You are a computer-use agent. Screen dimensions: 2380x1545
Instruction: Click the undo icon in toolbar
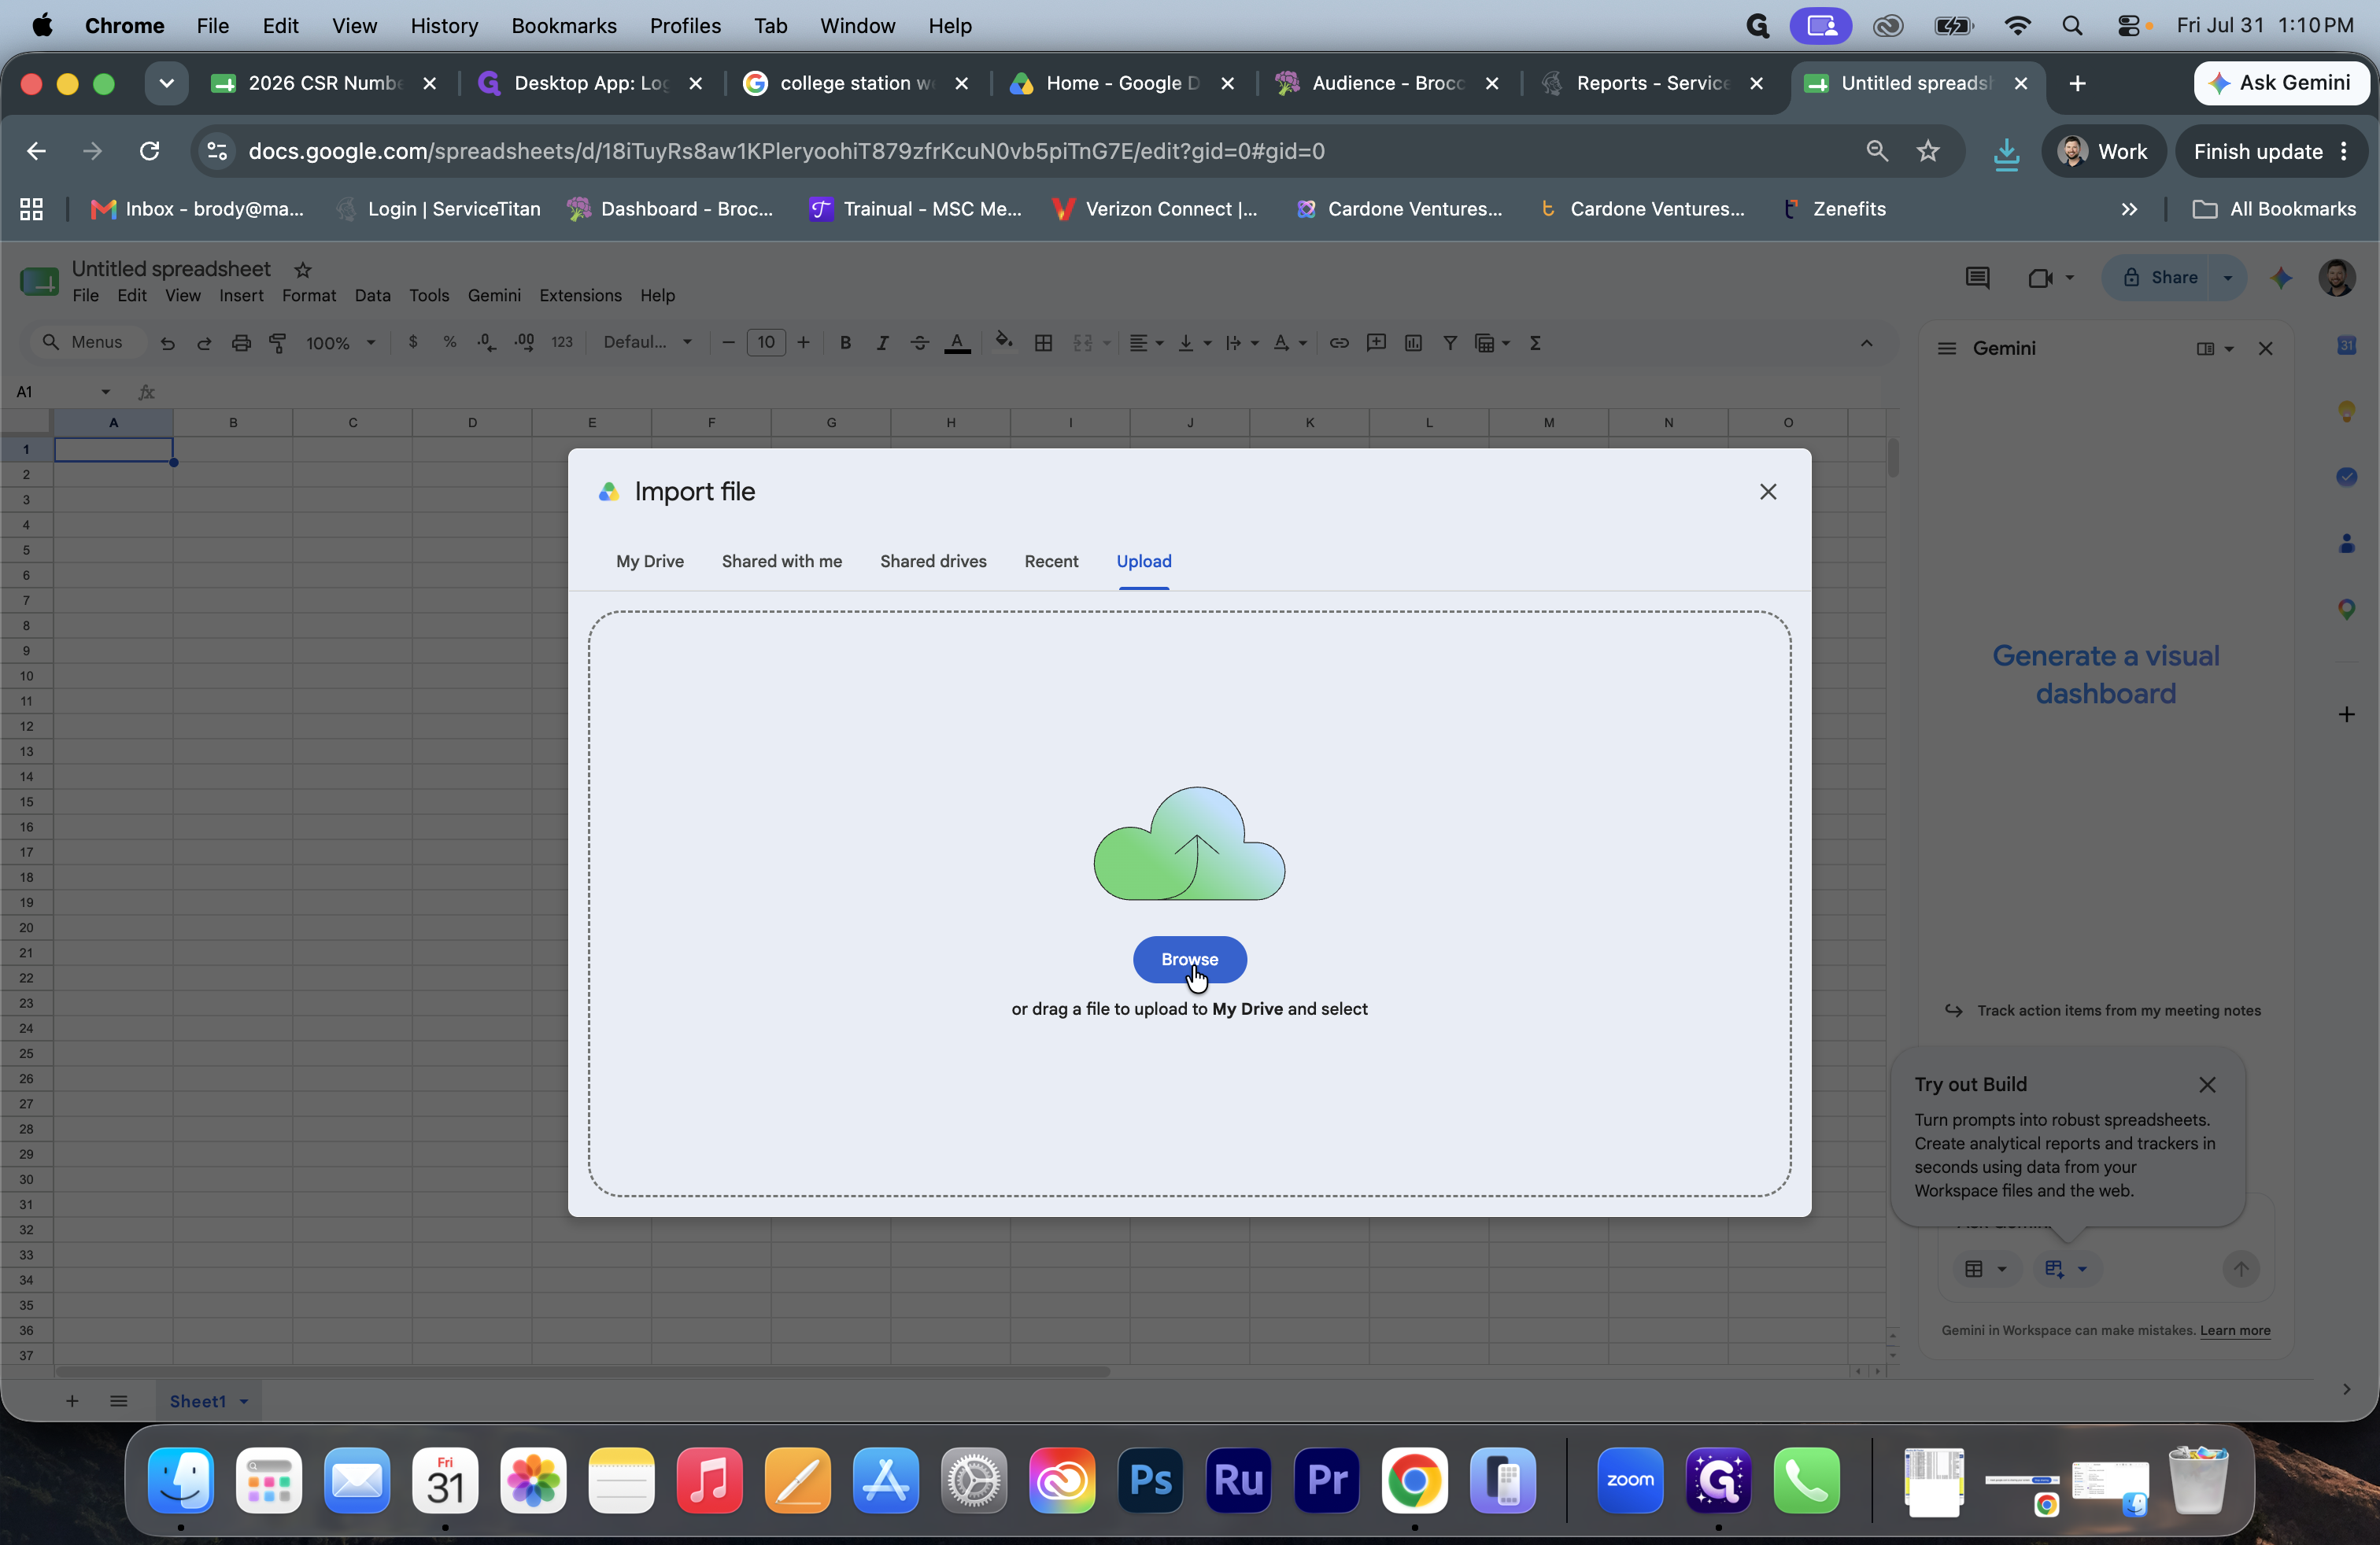167,343
